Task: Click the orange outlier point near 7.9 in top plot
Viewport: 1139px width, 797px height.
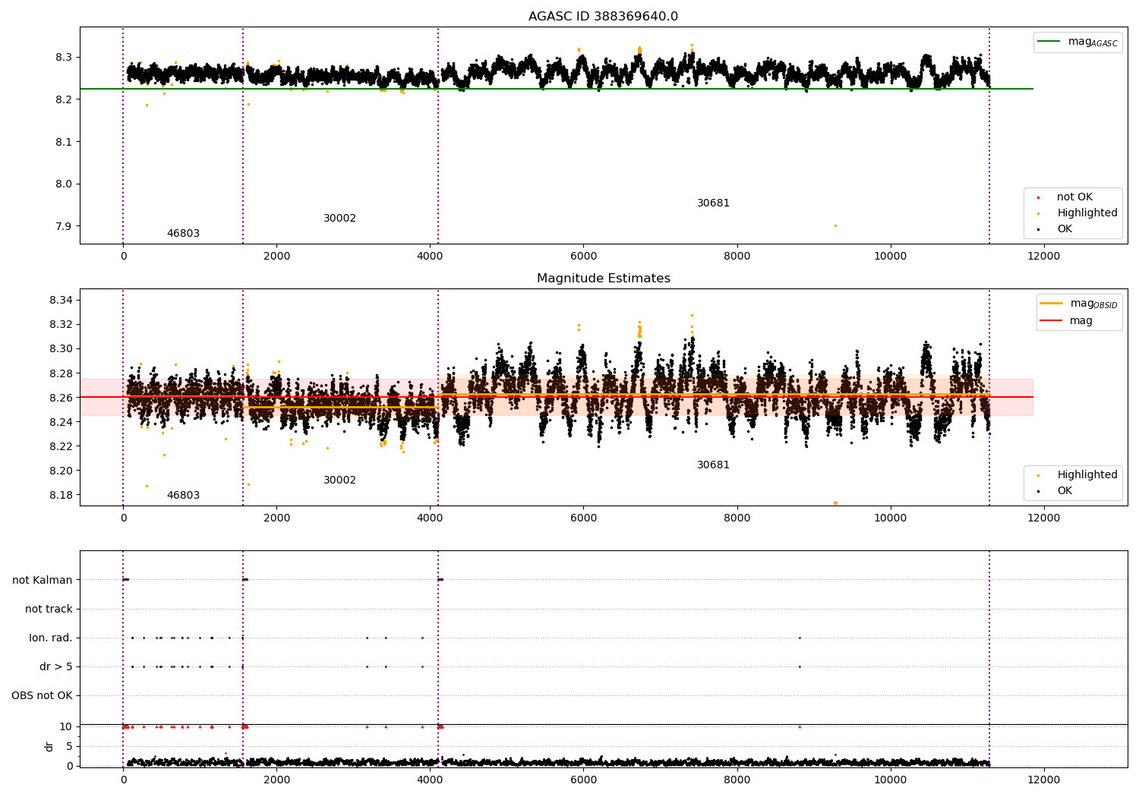Action: [x=835, y=225]
